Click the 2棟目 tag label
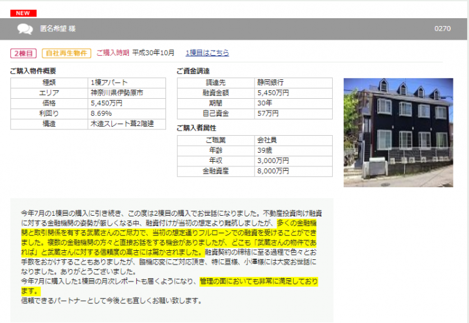Image resolution: width=469 pixels, height=323 pixels. 23,53
